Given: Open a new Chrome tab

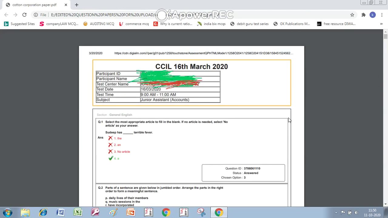Looking at the screenshot, I should [x=76, y=5].
